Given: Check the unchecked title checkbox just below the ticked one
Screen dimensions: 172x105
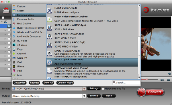Looking at the screenshot, I should pos(9,30).
